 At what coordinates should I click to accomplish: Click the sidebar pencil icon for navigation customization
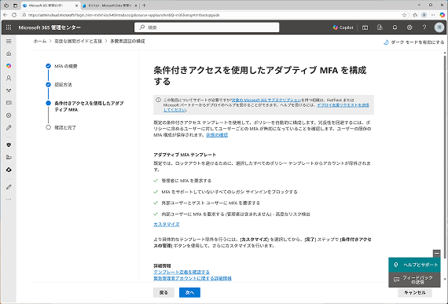click(x=9, y=187)
